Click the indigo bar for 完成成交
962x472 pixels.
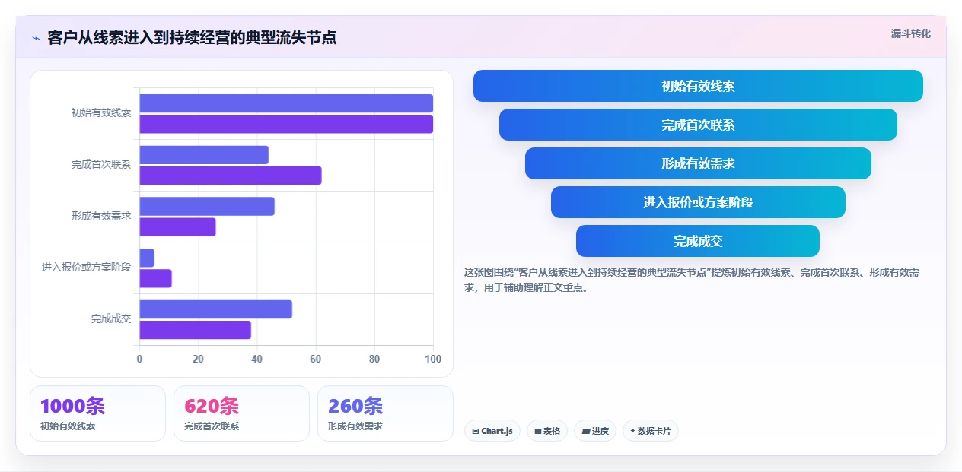tap(215, 309)
